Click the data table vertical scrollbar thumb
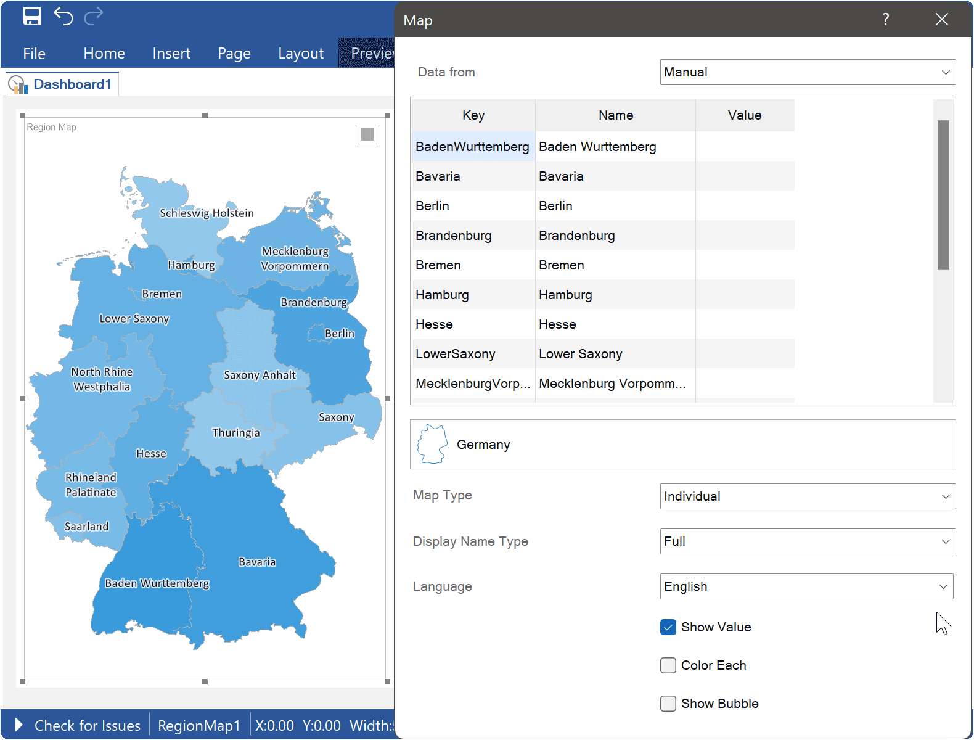 [x=943, y=195]
